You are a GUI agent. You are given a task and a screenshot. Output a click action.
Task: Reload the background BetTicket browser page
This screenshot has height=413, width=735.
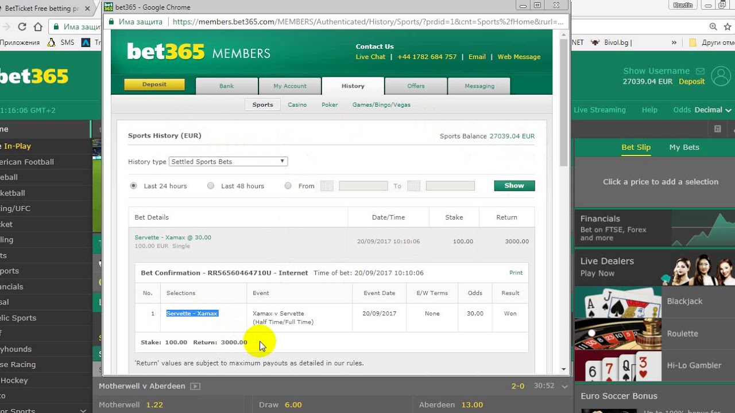pyautogui.click(x=22, y=26)
